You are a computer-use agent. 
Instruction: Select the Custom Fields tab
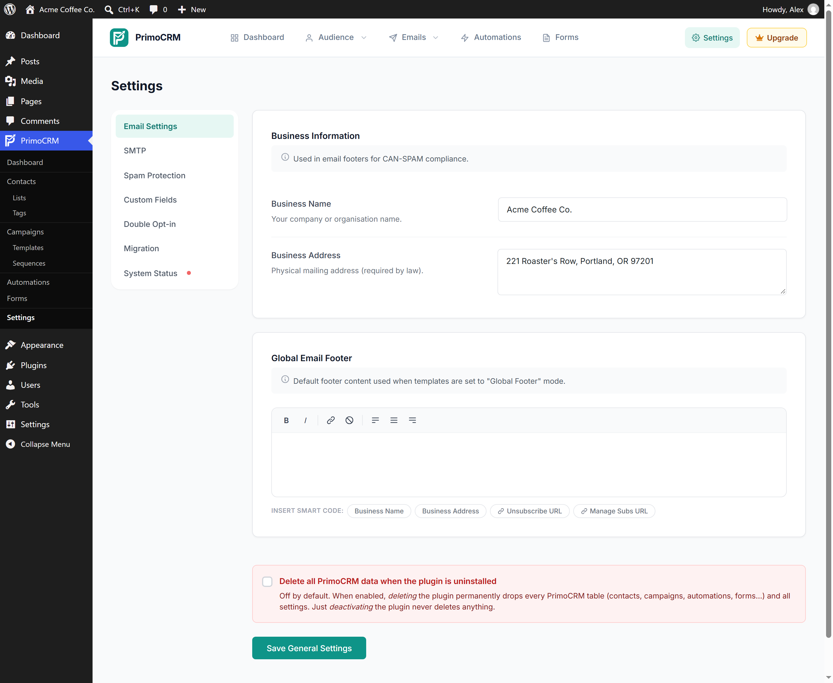174,200
